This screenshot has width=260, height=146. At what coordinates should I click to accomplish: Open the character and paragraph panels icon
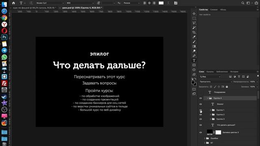(176, 3)
